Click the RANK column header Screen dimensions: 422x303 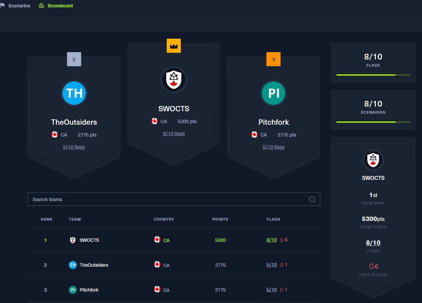point(46,219)
